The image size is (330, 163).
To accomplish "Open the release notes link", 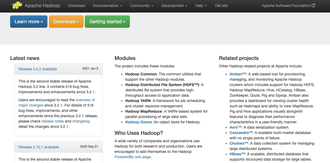I will coord(52,121).
